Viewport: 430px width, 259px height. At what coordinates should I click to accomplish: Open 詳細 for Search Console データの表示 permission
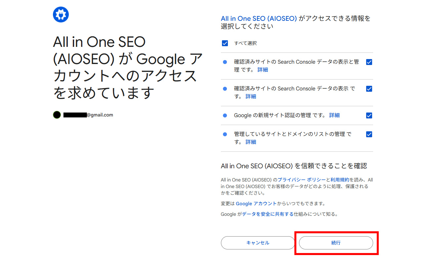point(250,96)
